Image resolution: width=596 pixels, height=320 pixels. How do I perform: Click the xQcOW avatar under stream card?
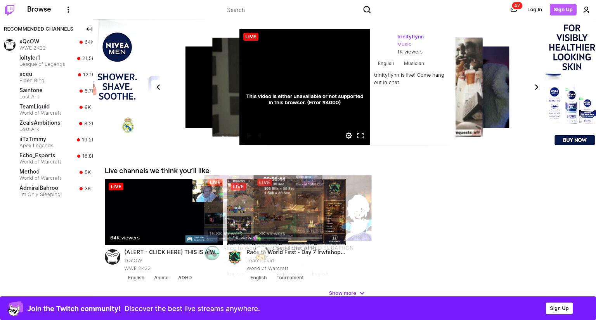point(113,257)
